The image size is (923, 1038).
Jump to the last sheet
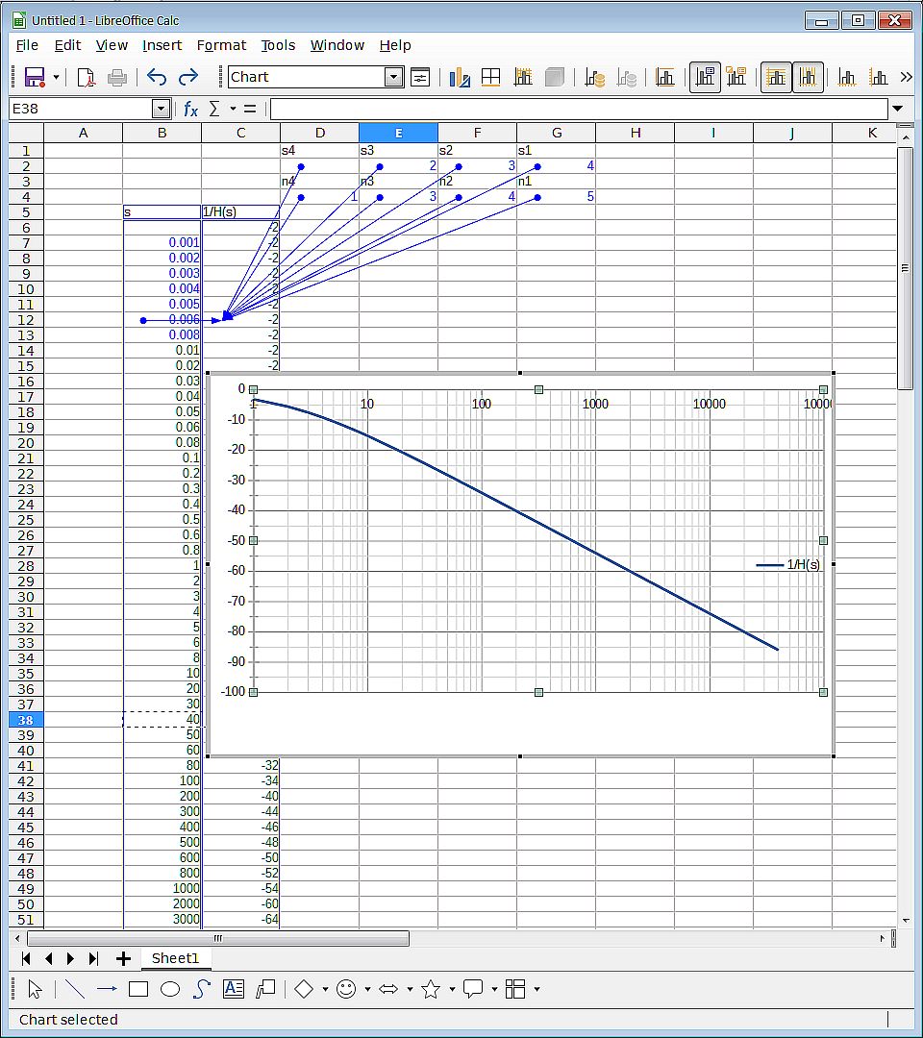(93, 958)
